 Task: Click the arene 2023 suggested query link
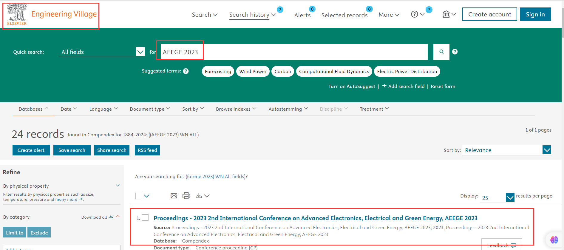click(x=216, y=176)
